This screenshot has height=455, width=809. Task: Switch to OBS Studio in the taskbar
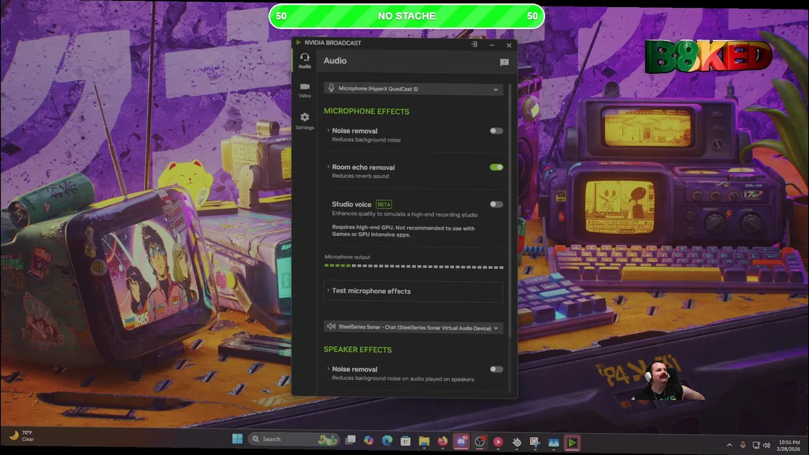(480, 441)
